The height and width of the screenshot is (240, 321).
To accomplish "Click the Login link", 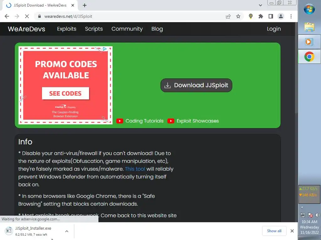I will [x=274, y=29].
